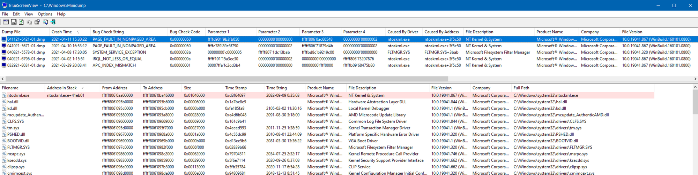Click the Save floppy disk toolbar icon
The height and width of the screenshot is (175, 698).
(14, 22)
